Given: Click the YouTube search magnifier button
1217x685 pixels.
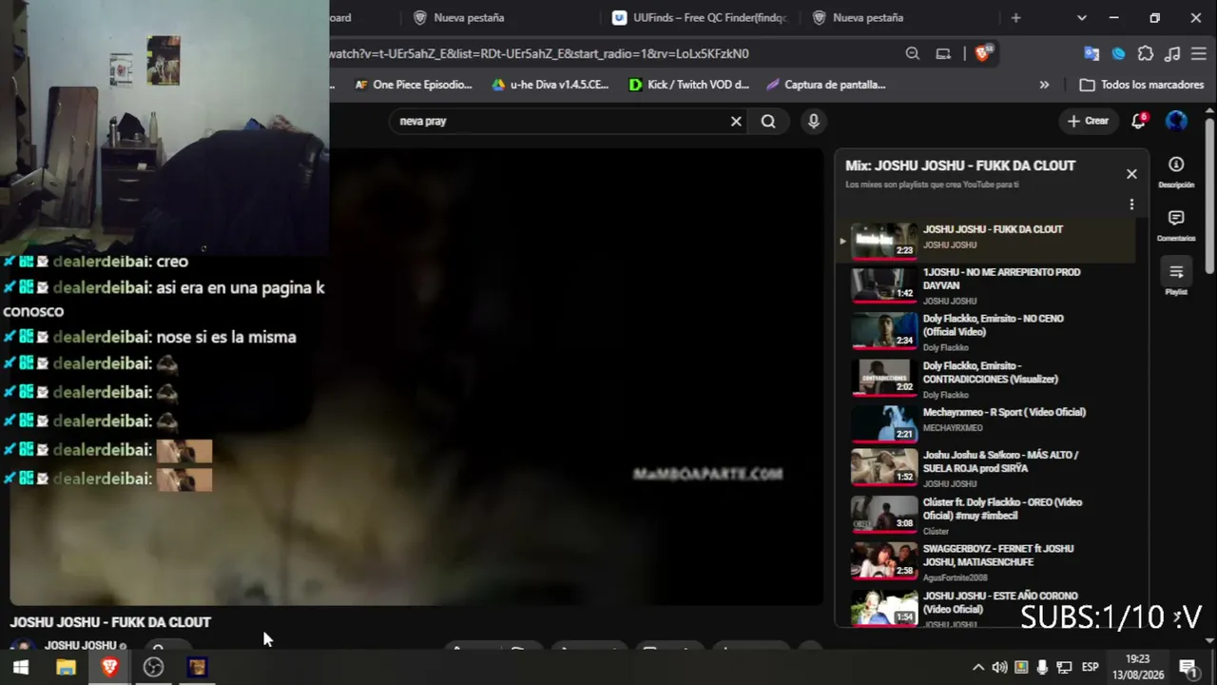Looking at the screenshot, I should 768,121.
